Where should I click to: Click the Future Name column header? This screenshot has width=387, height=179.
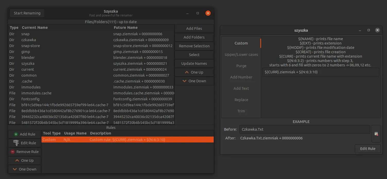(126, 28)
